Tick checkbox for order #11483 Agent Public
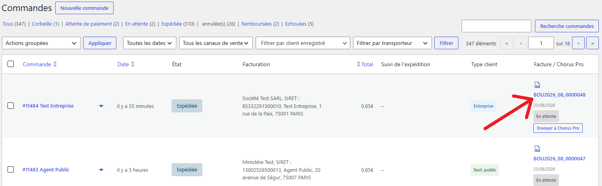 coord(11,169)
